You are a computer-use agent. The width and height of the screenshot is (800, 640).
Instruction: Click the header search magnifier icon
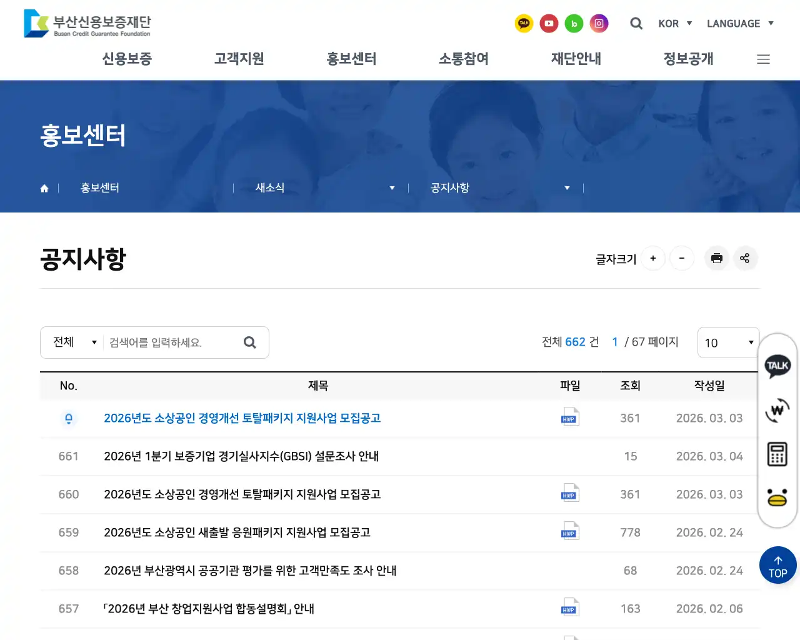(x=636, y=24)
